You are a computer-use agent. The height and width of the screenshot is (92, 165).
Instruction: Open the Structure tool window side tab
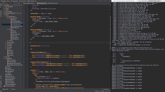pos(1,14)
